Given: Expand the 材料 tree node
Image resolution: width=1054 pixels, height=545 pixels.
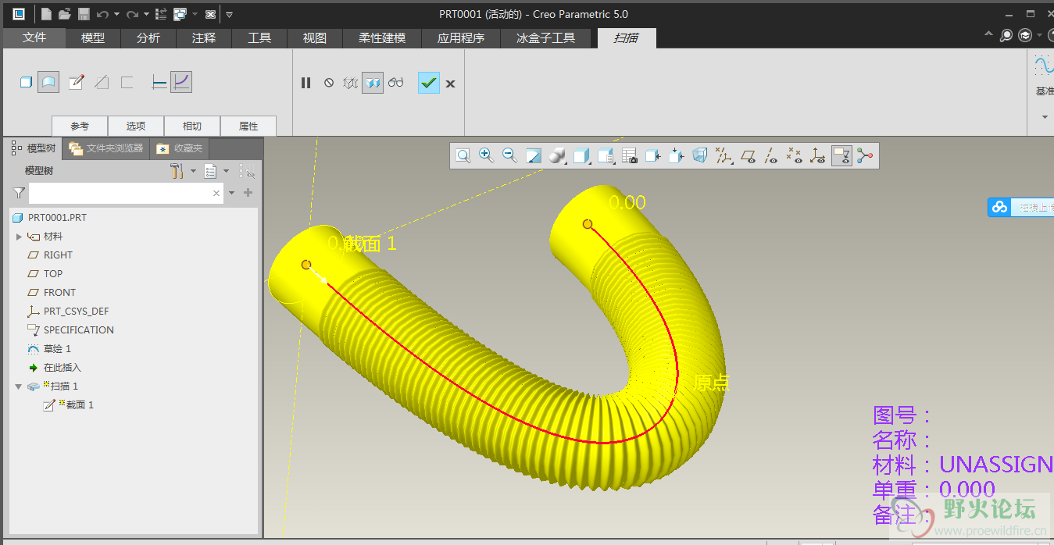Looking at the screenshot, I should (19, 237).
